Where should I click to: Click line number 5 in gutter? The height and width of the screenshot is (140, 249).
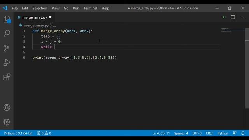pyautogui.click(x=24, y=52)
